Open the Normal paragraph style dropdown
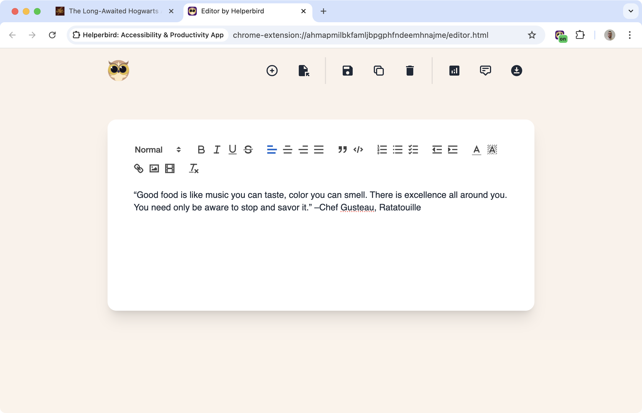Viewport: 642px width, 413px height. [x=157, y=150]
